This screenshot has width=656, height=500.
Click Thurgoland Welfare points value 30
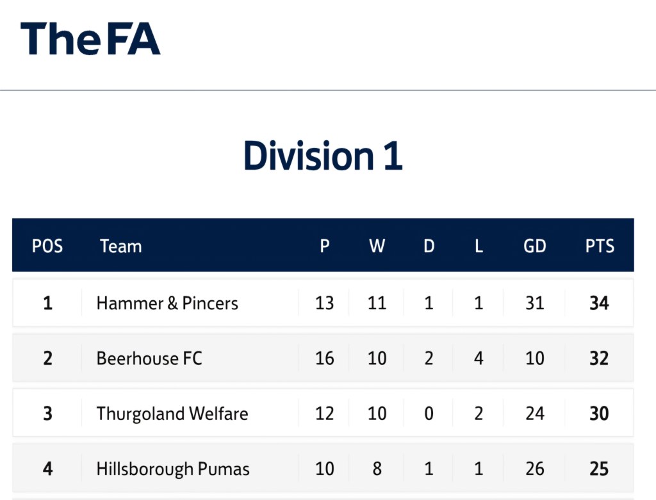tap(599, 414)
